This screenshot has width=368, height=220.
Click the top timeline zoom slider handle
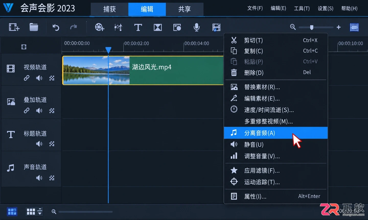click(x=312, y=27)
